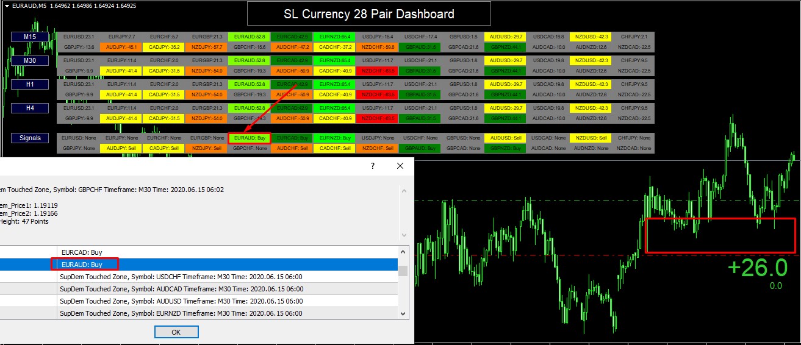801x345 pixels.
Task: Close the alert dialog with X
Action: [x=400, y=166]
